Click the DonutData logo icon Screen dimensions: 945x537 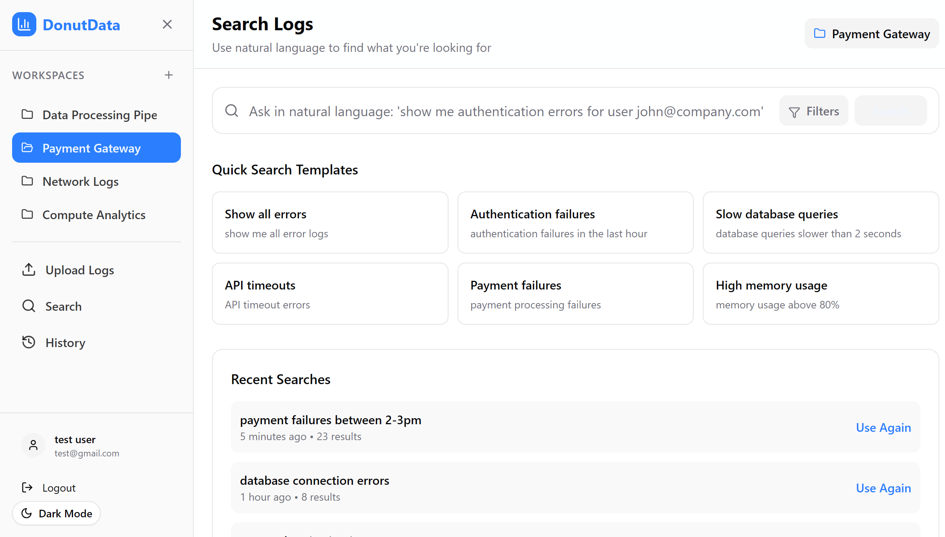(24, 25)
